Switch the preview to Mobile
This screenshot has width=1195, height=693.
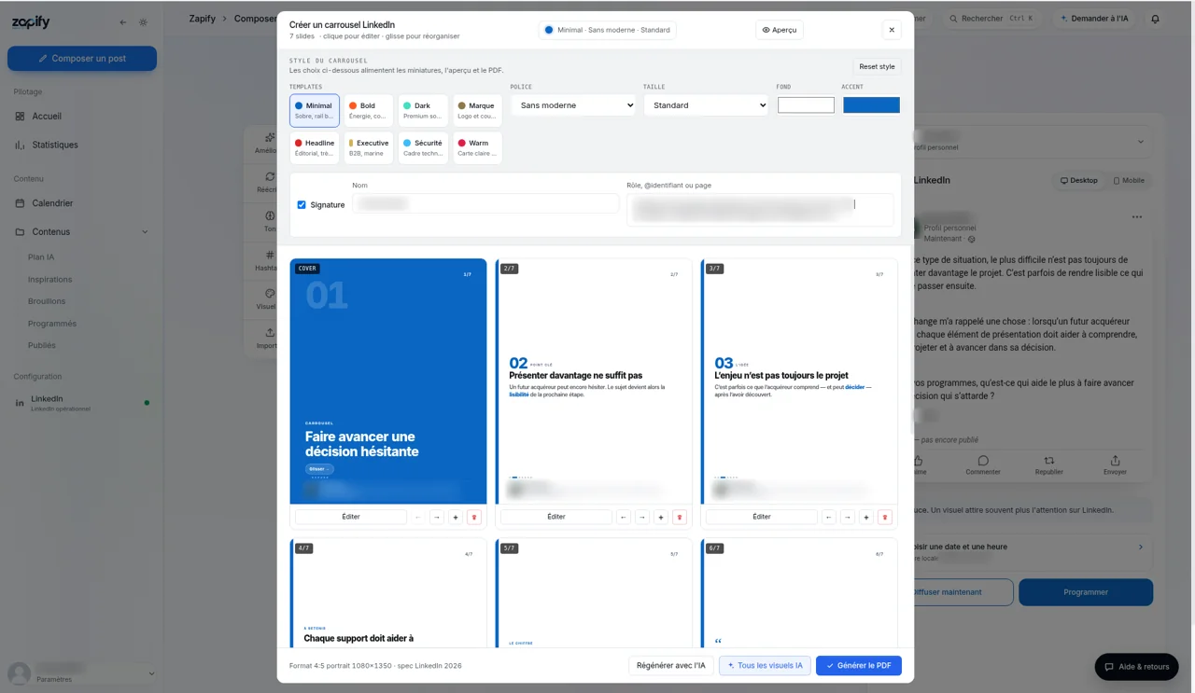pyautogui.click(x=1129, y=181)
